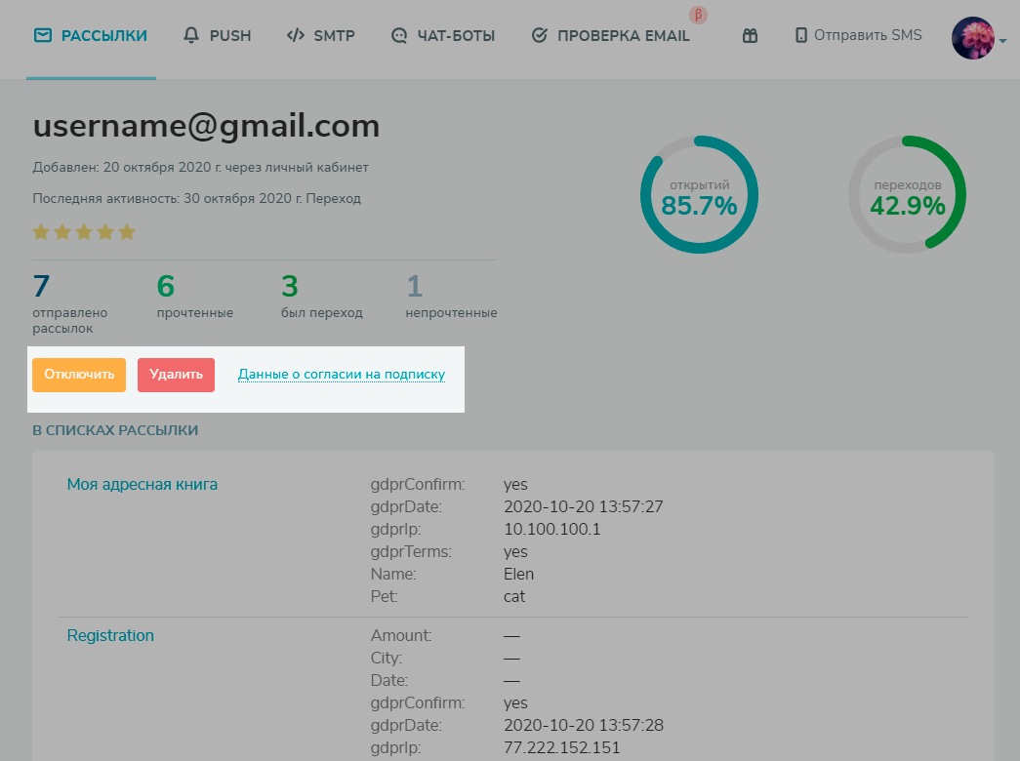Image resolution: width=1020 pixels, height=761 pixels.
Task: Click the envelope icon beside РАССЫЛКИ
Action: 43,35
